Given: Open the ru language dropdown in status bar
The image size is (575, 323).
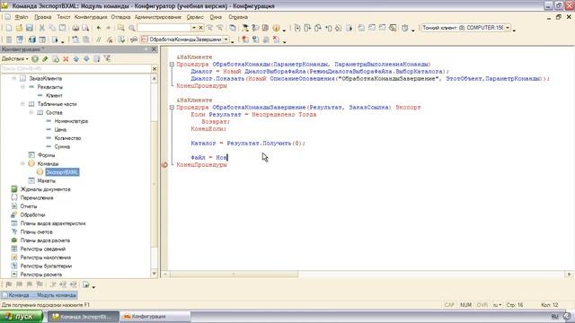Looking at the screenshot, I should pos(497,305).
